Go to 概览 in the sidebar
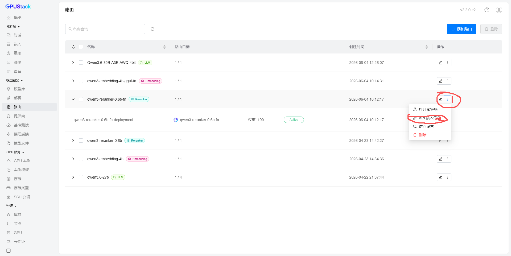 click(29, 18)
